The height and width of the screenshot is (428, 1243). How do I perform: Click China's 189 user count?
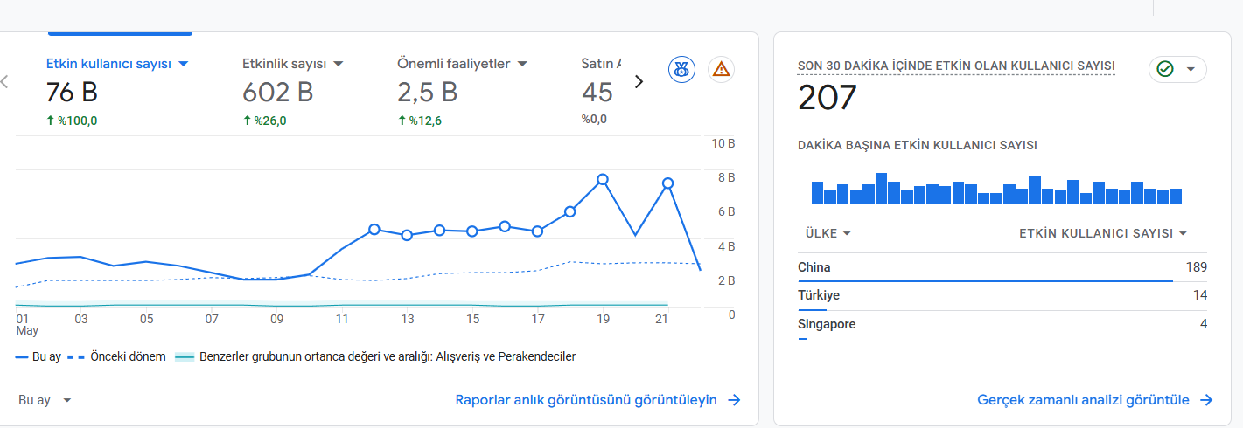click(x=1196, y=267)
